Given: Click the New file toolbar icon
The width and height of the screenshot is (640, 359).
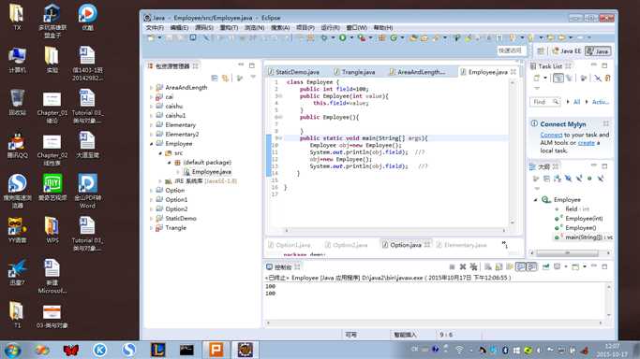Looking at the screenshot, I should point(151,37).
